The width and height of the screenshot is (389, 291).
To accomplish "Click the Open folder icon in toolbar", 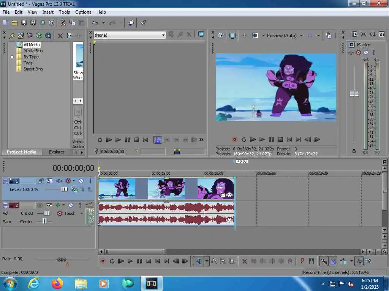I will click(15, 23).
